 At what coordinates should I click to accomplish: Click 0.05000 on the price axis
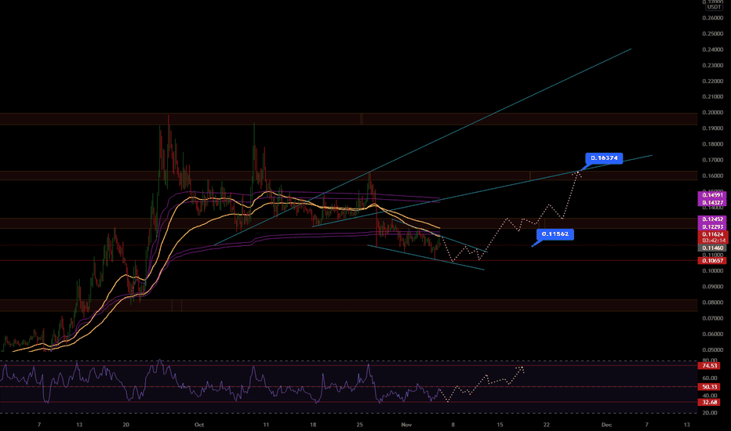[713, 350]
